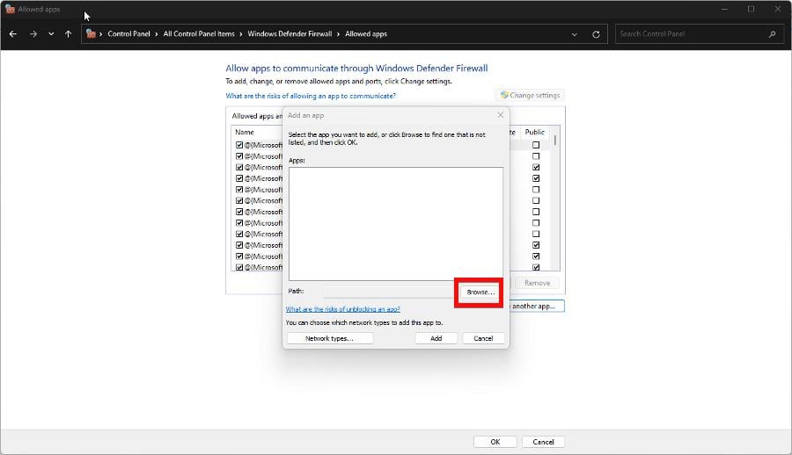Expand the address bar history dropdown
792x455 pixels.
[x=575, y=34]
